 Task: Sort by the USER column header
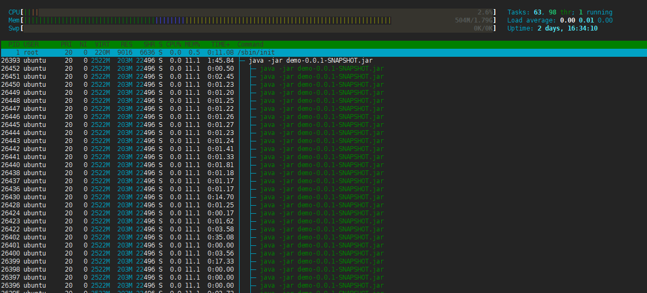coord(31,44)
